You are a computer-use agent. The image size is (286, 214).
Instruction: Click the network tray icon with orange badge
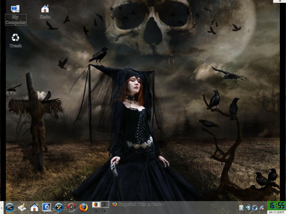(x=261, y=208)
